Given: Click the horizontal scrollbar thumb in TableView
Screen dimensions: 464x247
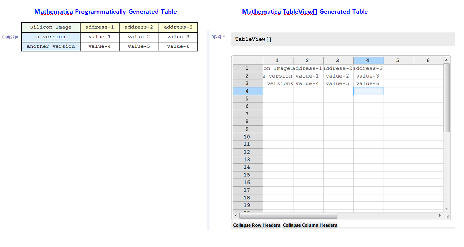Looking at the screenshot, I should point(288,215).
